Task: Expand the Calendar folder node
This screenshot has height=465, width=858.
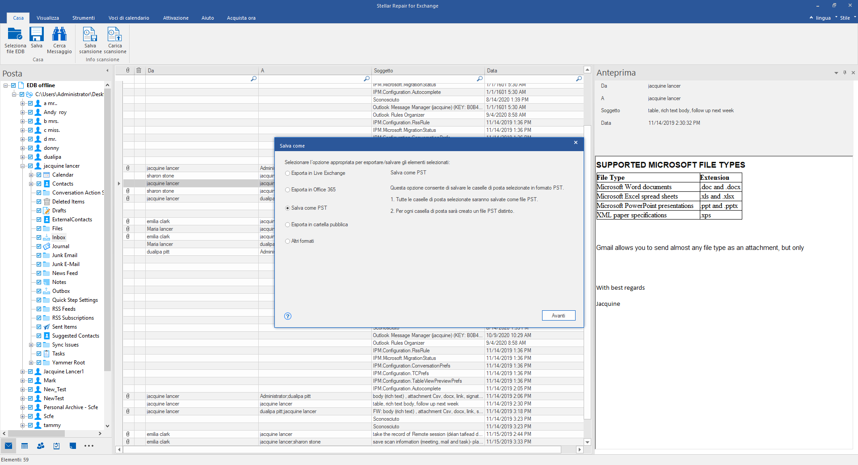Action: tap(31, 175)
